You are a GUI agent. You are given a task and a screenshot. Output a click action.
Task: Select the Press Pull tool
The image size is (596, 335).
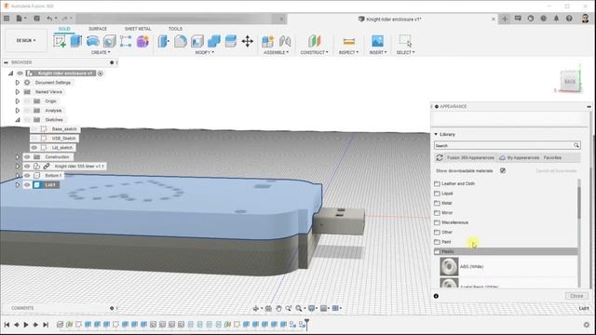pos(164,41)
